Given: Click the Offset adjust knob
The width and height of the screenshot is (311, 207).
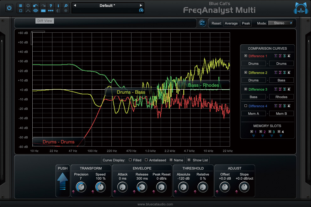Looking at the screenshot, I should pyautogui.click(x=225, y=187).
